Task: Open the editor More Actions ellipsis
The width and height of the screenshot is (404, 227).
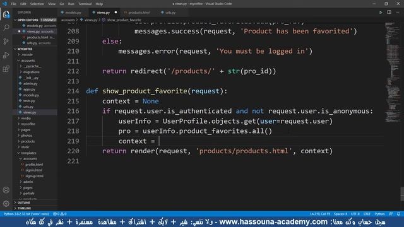Action: coord(398,13)
